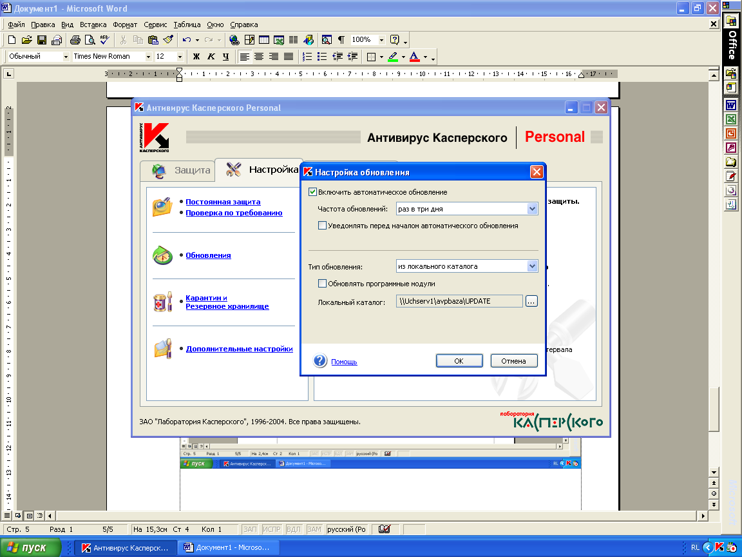Image resolution: width=742 pixels, height=557 pixels.
Task: Open the Файл menu
Action: pos(16,24)
